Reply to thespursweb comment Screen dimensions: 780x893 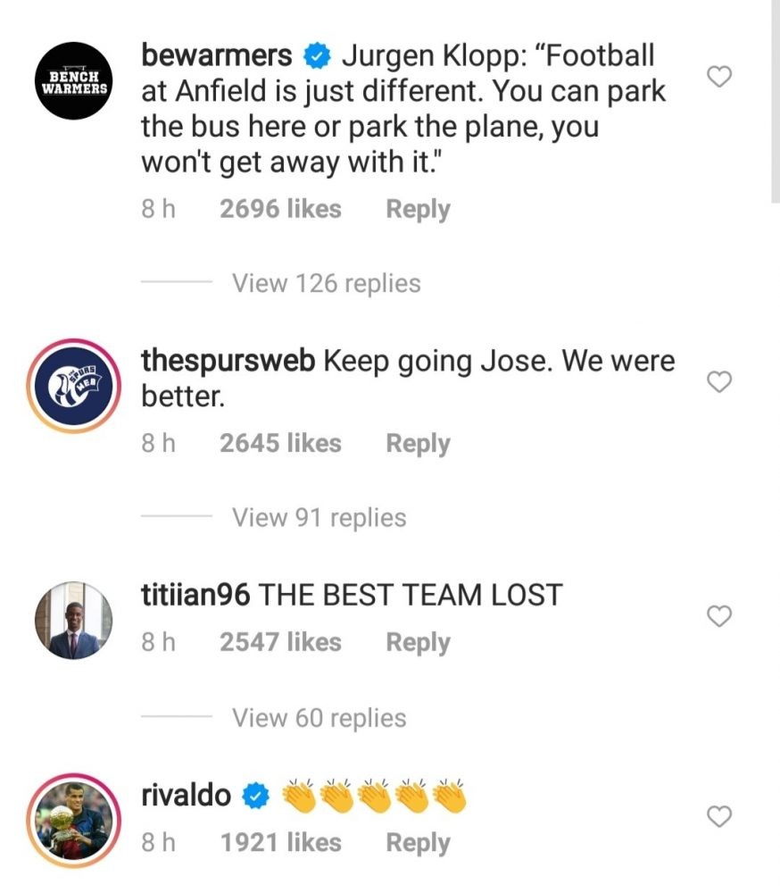pos(418,443)
